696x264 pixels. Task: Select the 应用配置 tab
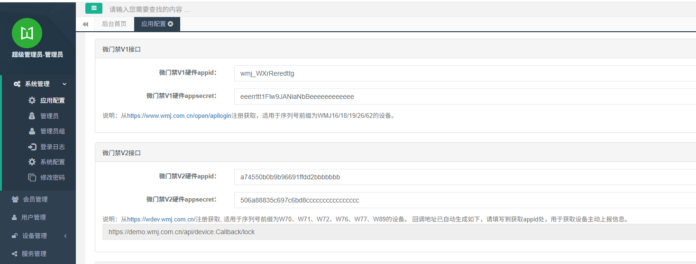pyautogui.click(x=154, y=24)
